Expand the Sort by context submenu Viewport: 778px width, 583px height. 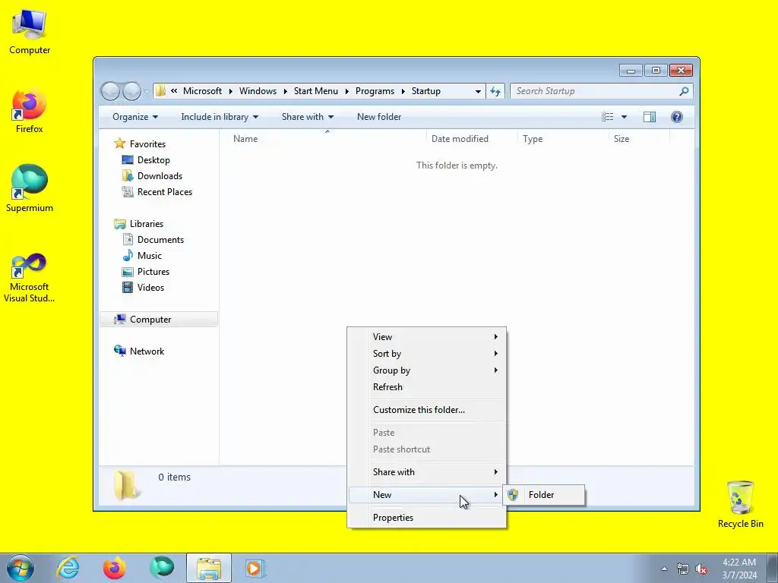pyautogui.click(x=427, y=354)
